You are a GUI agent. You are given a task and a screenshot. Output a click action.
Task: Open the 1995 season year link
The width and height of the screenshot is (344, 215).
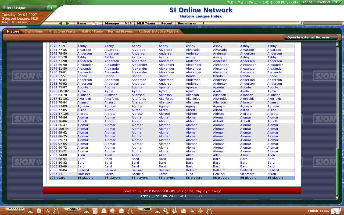pyautogui.click(x=53, y=129)
